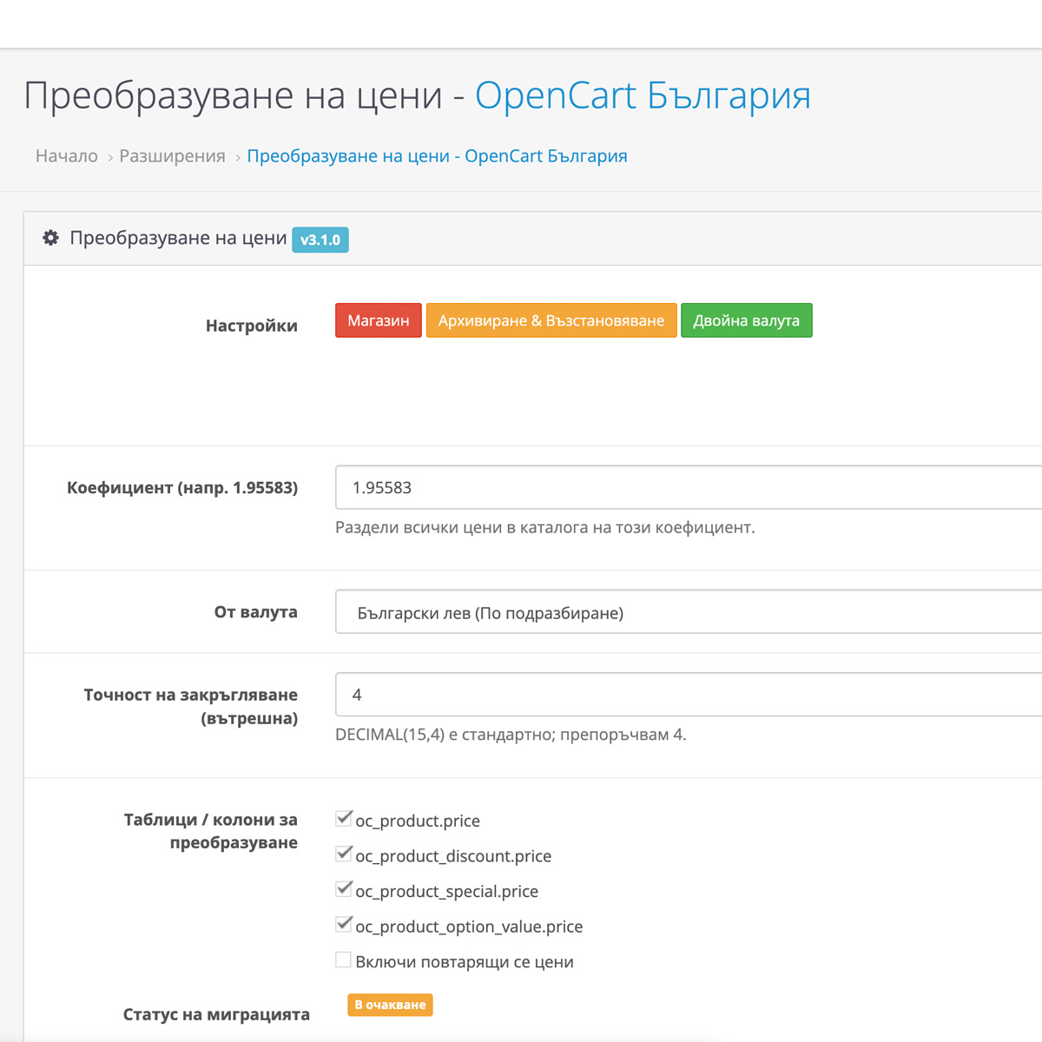
Task: Click the v3.1.0 version badge
Action: click(320, 240)
